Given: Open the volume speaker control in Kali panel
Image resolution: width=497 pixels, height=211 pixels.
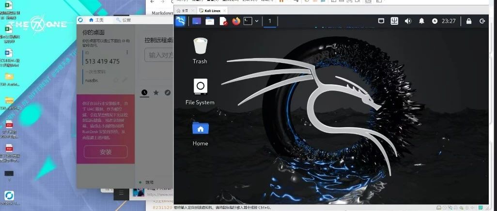Looking at the screenshot, I should point(408,21).
